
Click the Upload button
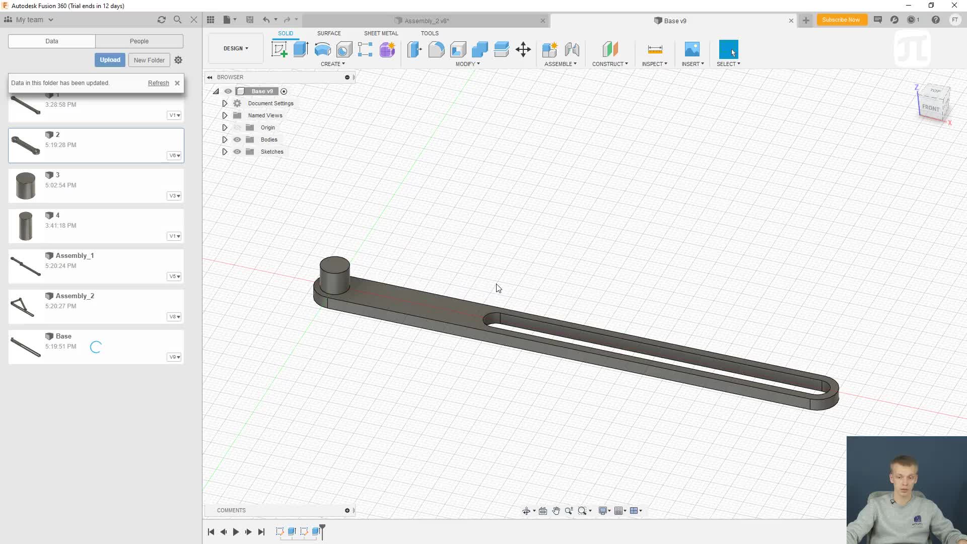(x=110, y=60)
